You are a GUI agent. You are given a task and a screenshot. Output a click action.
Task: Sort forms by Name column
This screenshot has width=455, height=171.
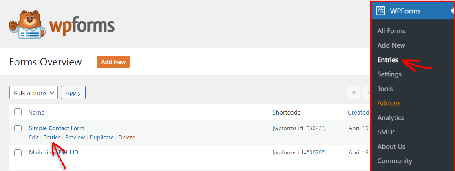(36, 112)
